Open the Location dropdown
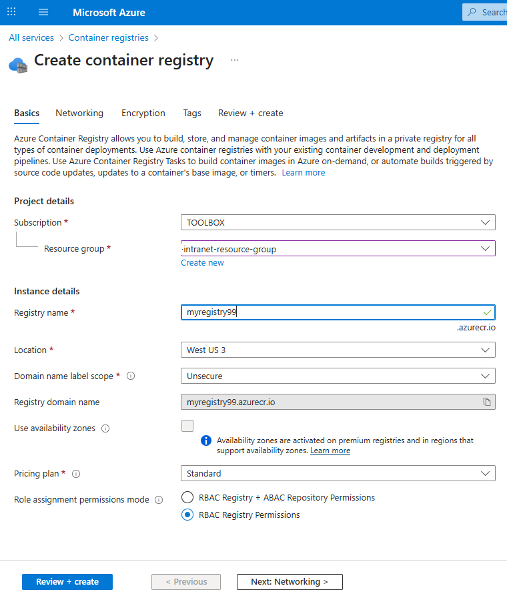507x596 pixels. (338, 350)
